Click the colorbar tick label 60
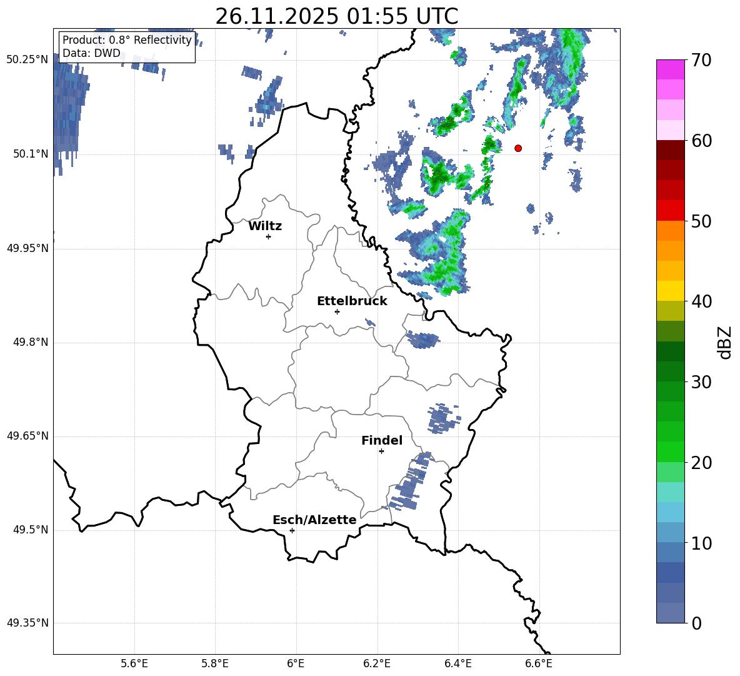The height and width of the screenshot is (676, 740). pos(701,141)
